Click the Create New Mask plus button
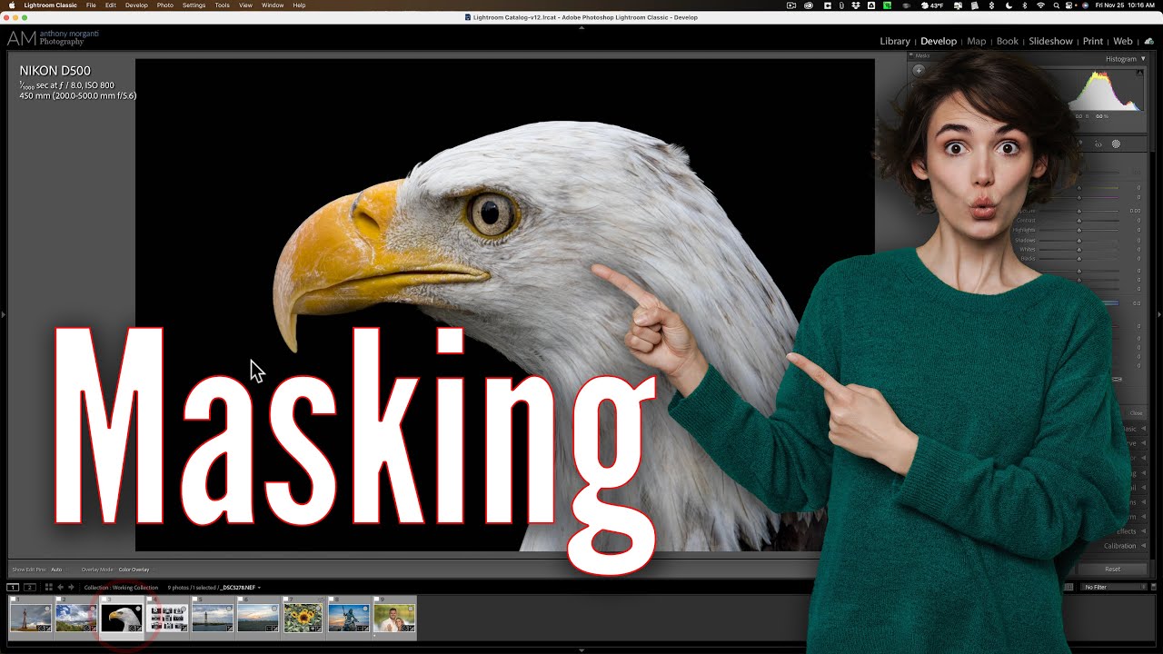1163x654 pixels. (919, 70)
